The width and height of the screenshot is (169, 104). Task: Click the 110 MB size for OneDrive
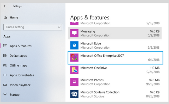point(155,68)
